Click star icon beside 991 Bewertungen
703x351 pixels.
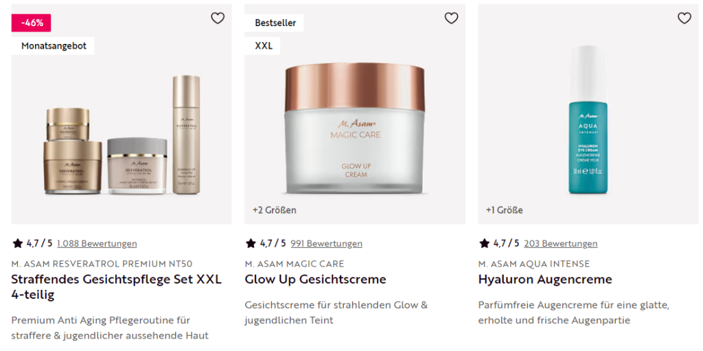click(x=251, y=243)
